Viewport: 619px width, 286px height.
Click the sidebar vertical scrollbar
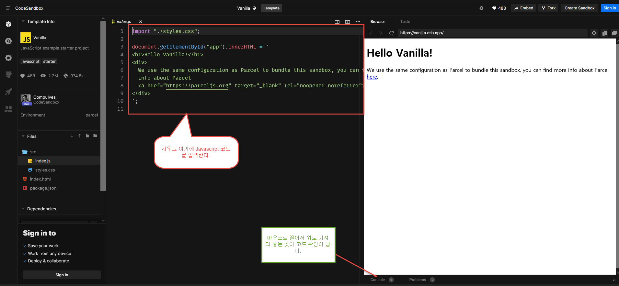103,106
